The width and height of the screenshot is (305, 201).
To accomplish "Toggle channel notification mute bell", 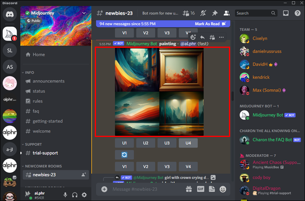I will [203, 13].
